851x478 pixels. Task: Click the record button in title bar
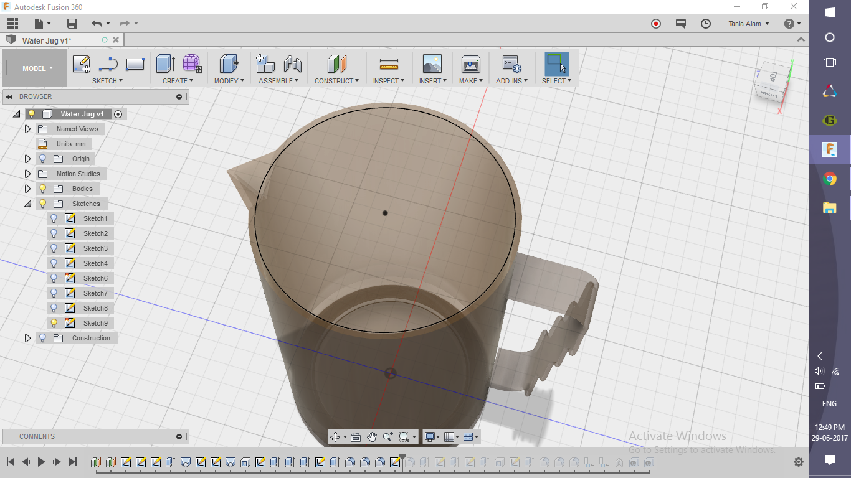[x=656, y=24]
